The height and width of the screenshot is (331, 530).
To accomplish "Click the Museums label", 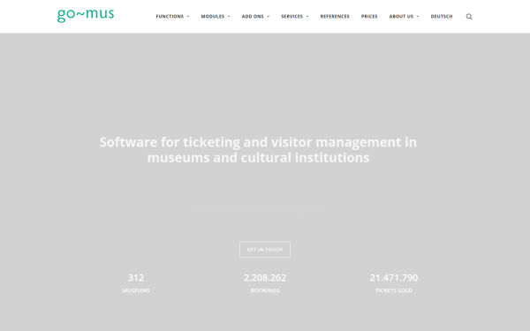I will coord(136,290).
